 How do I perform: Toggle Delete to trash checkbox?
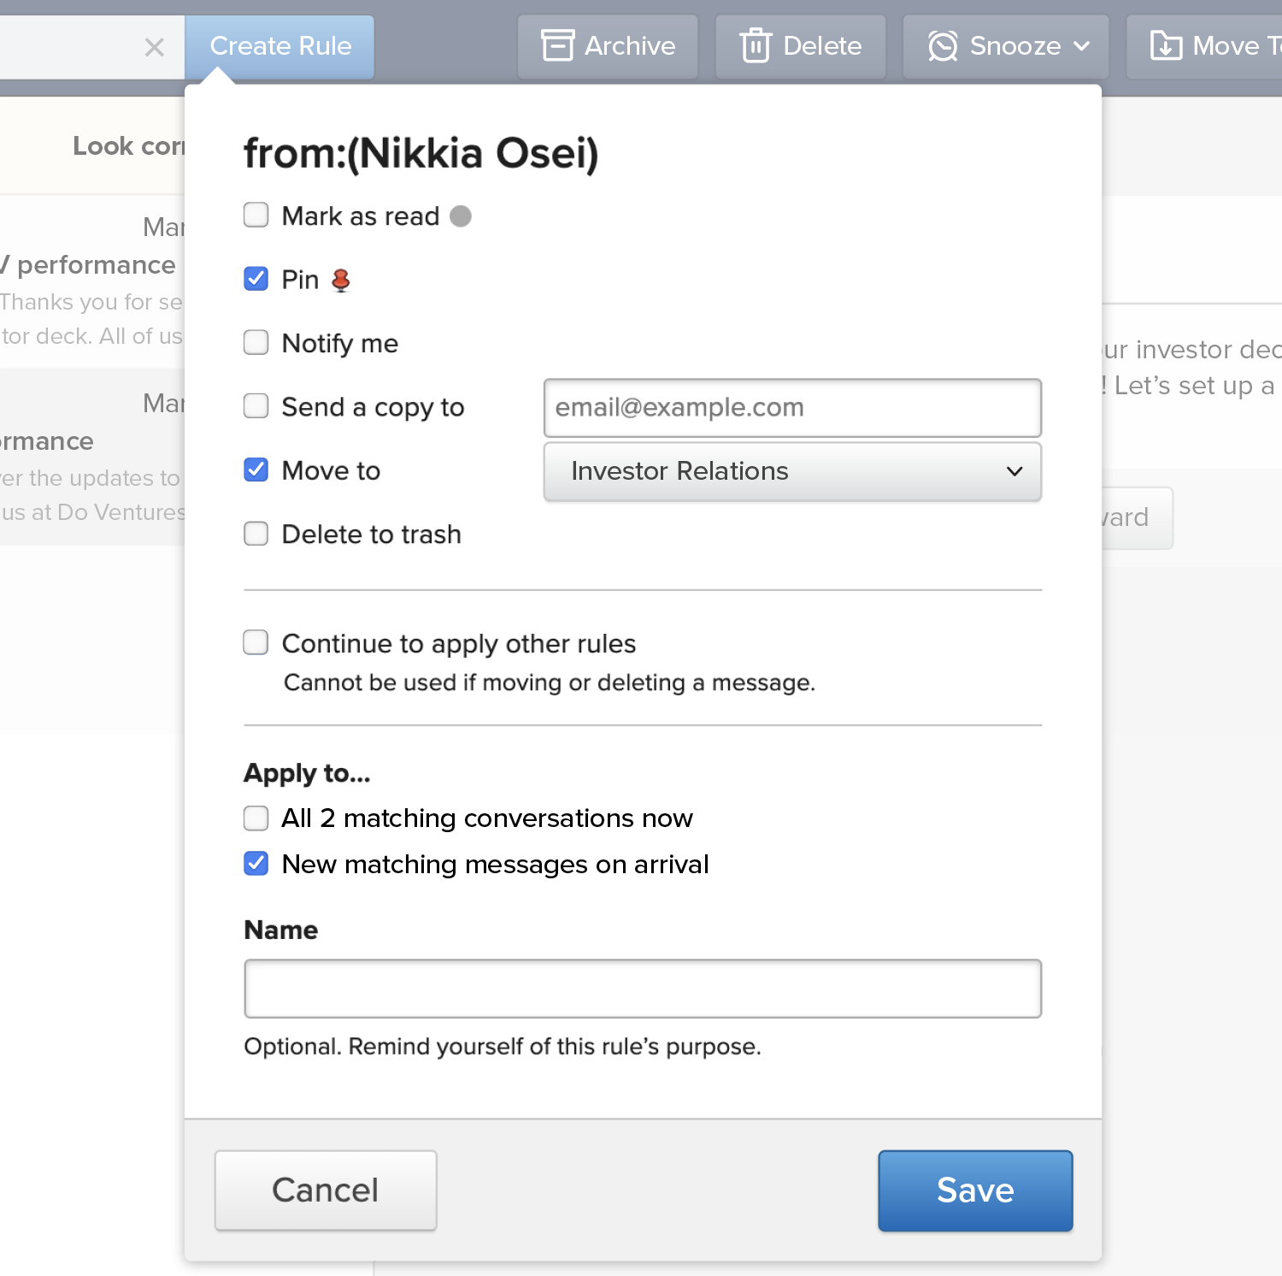[x=256, y=534]
